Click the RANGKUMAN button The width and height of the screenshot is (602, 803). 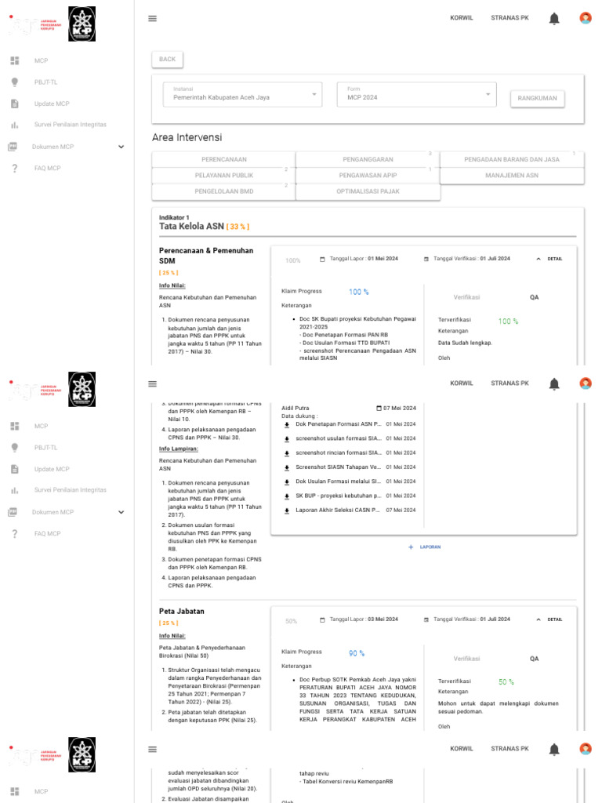click(x=537, y=99)
